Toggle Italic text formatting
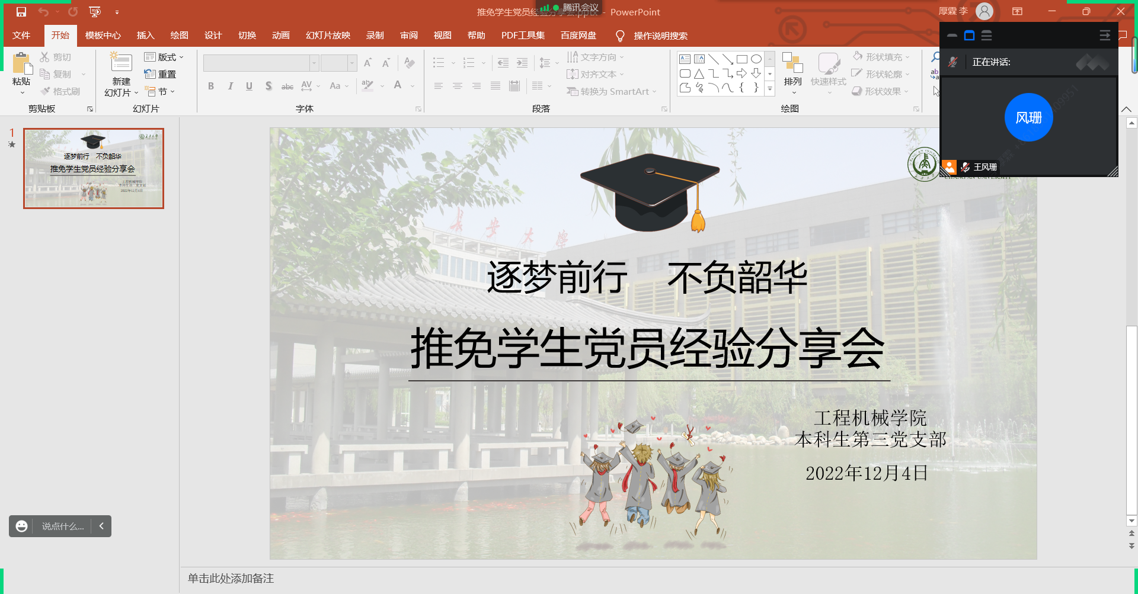 230,86
